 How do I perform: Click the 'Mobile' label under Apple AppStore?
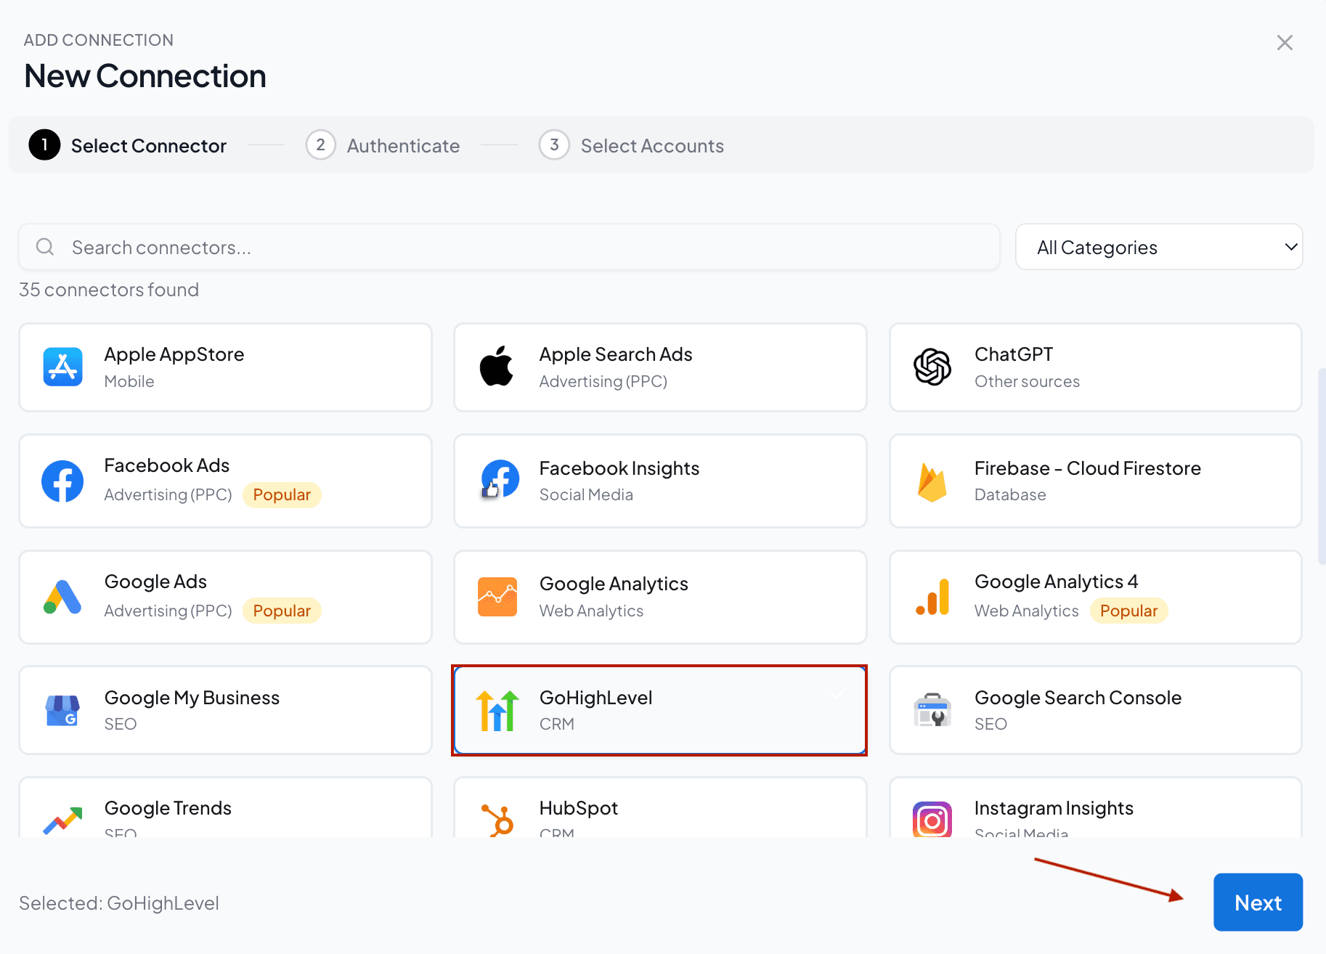click(129, 381)
